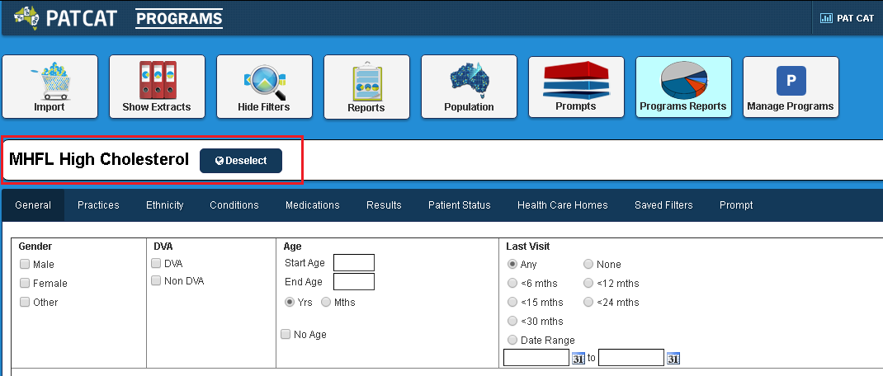Switch to the Medications tab
The width and height of the screenshot is (883, 376).
pos(313,204)
